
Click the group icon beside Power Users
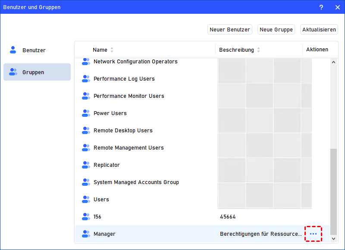pos(86,113)
